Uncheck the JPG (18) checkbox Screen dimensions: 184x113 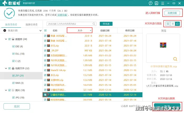(x=13, y=97)
